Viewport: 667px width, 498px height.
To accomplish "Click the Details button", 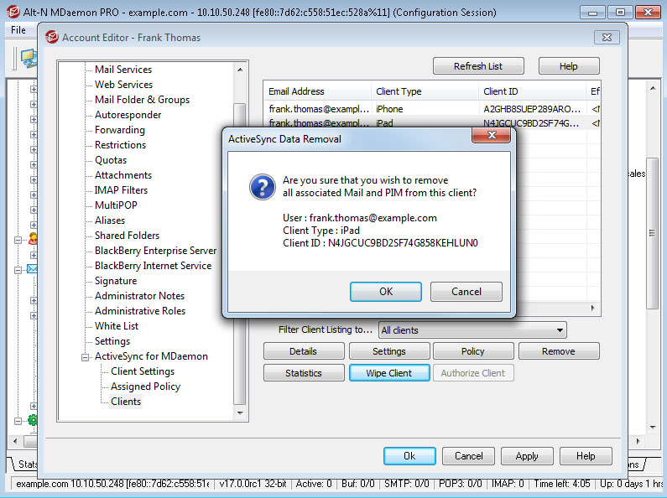I will [304, 351].
